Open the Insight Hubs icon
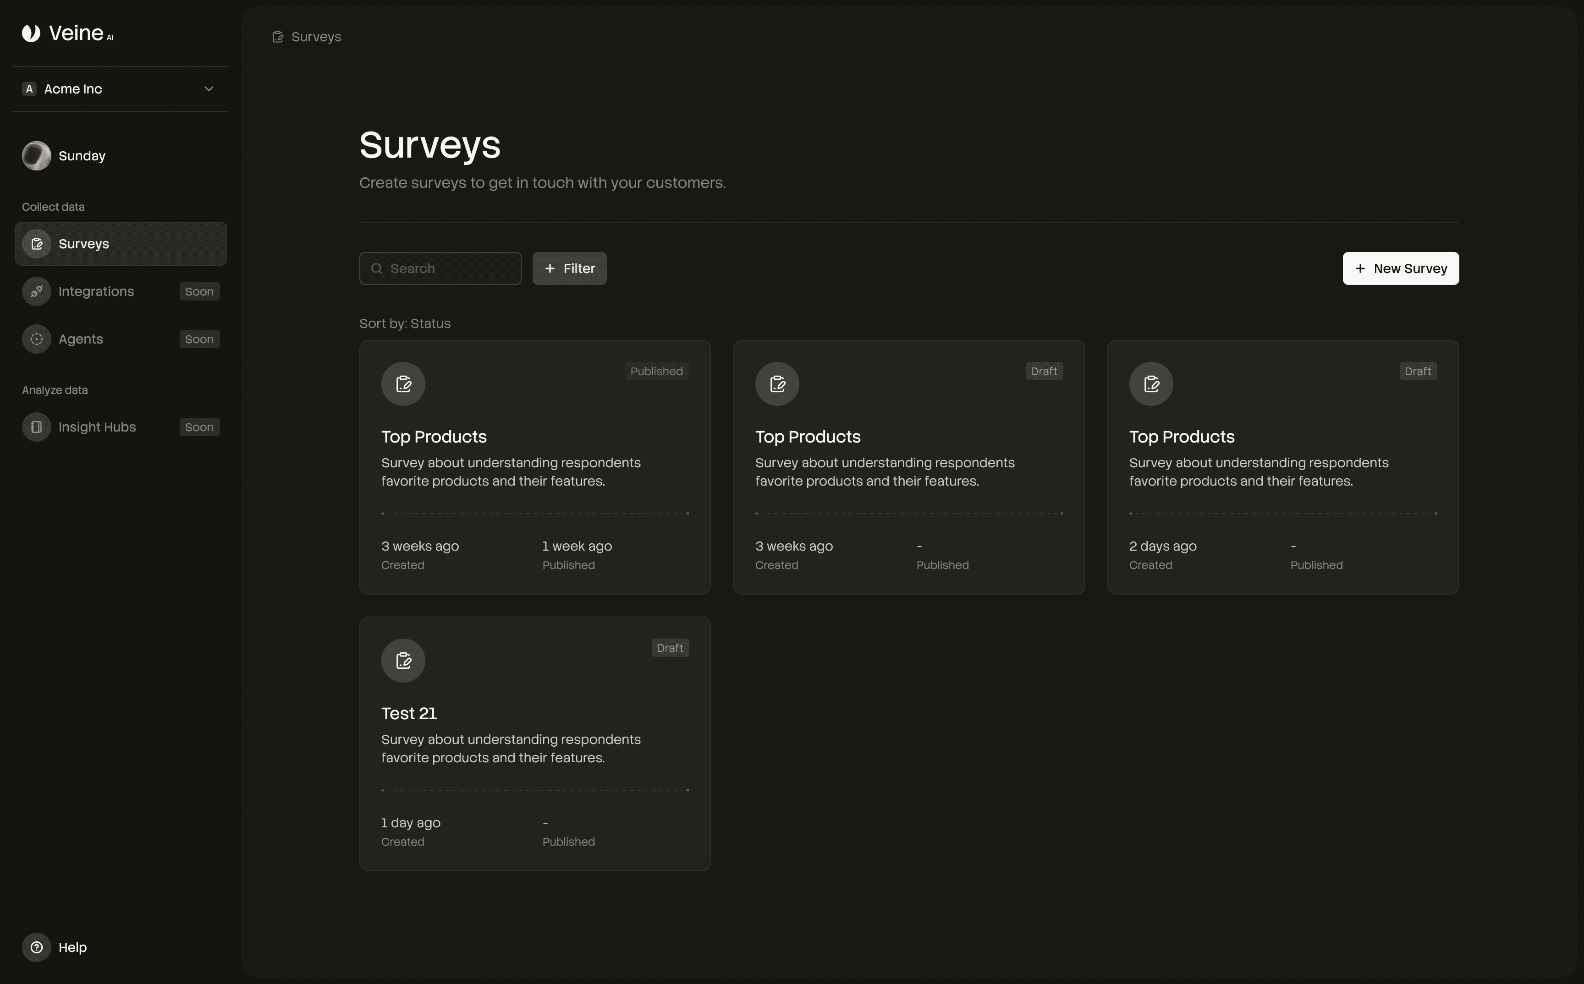The image size is (1584, 984). tap(37, 427)
